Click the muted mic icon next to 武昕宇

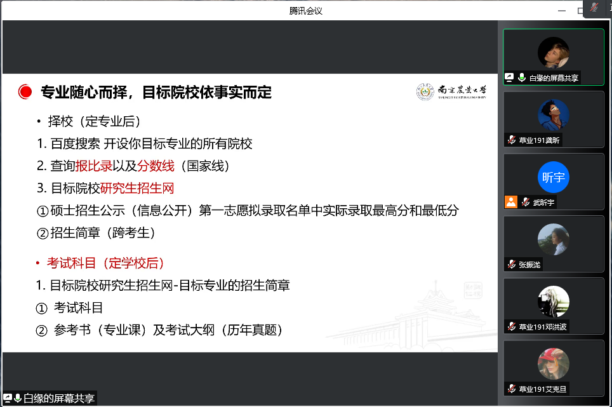coord(525,202)
